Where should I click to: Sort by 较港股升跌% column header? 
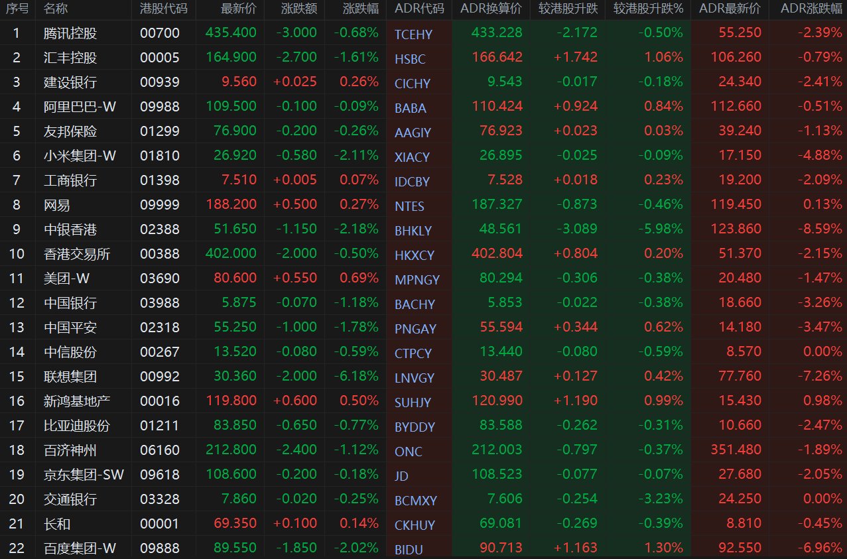(x=648, y=9)
